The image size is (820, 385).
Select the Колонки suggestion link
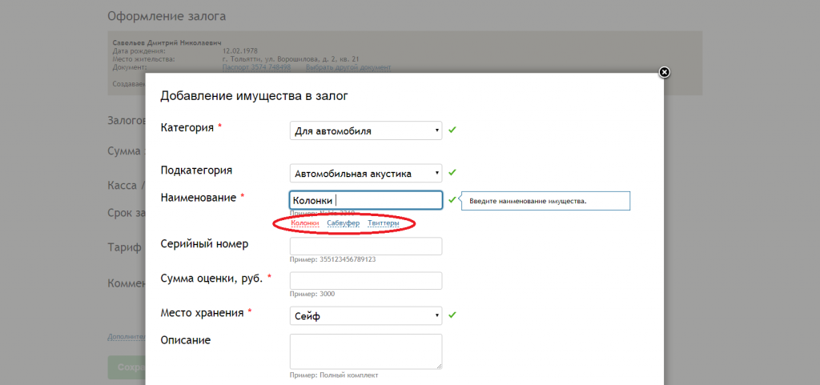pyautogui.click(x=304, y=223)
